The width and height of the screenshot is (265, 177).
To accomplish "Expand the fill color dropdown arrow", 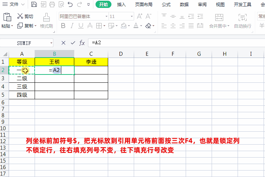I will [x=129, y=26].
